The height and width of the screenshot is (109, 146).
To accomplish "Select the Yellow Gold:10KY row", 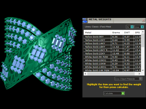I will point(112,40).
